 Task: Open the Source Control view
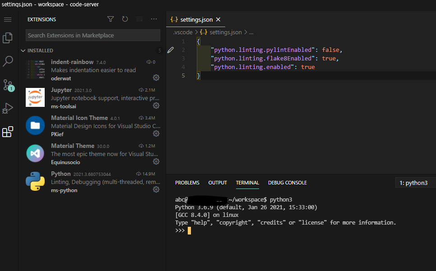pos(8,85)
